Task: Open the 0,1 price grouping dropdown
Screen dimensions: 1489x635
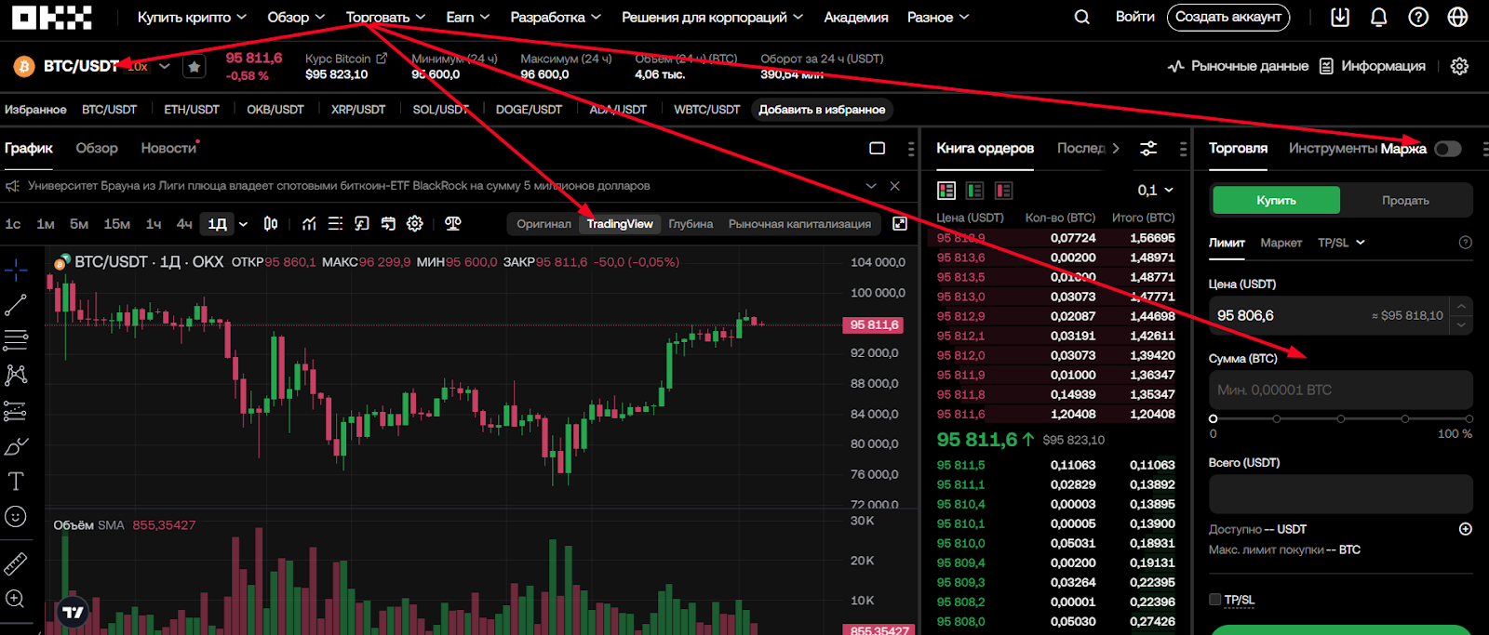Action: [1156, 191]
